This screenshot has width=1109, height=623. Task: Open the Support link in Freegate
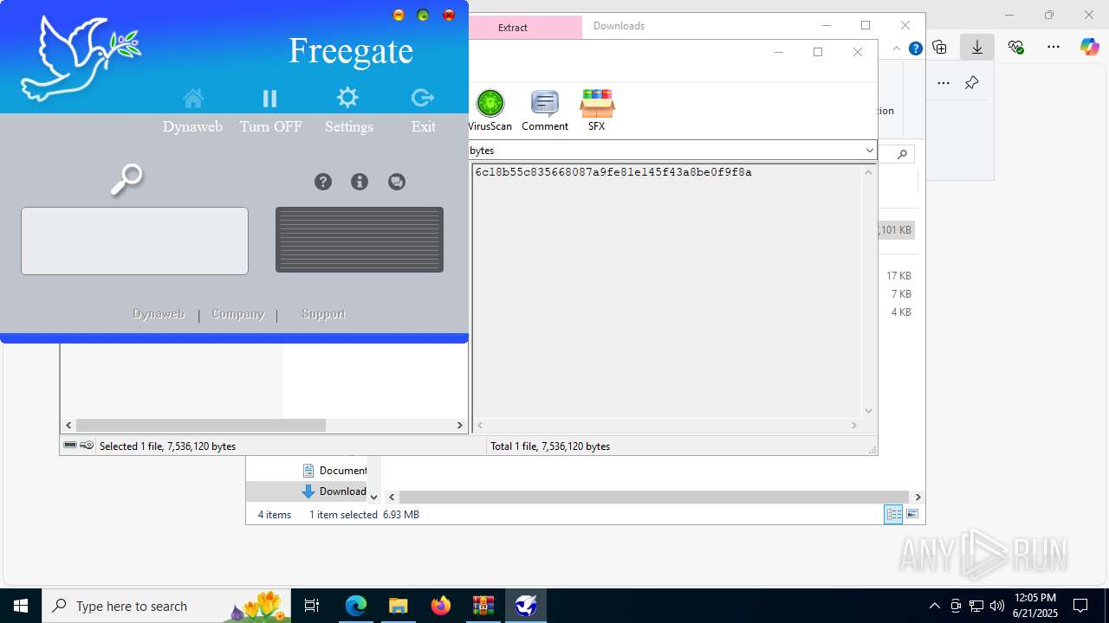(324, 314)
